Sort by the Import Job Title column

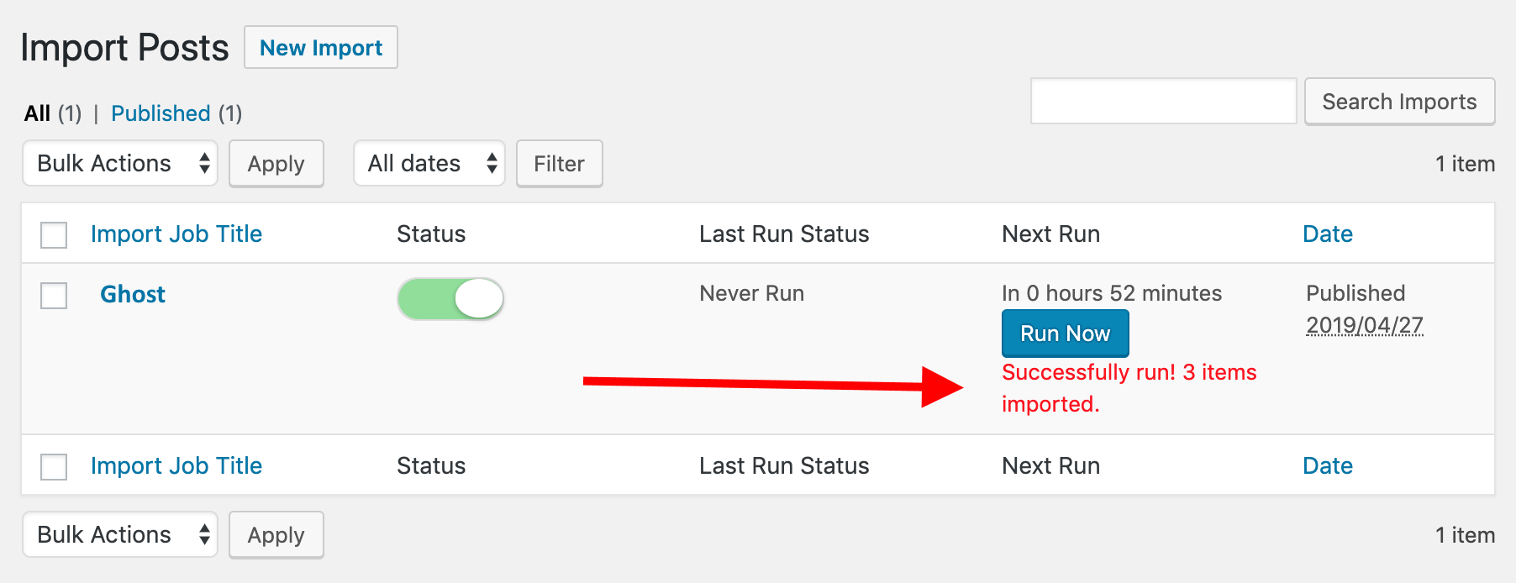(x=176, y=234)
